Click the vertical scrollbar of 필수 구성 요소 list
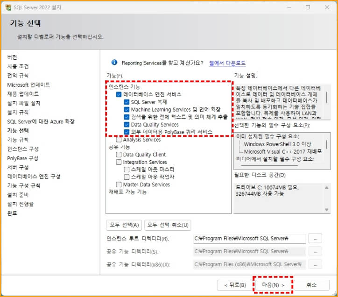 coord(327,144)
